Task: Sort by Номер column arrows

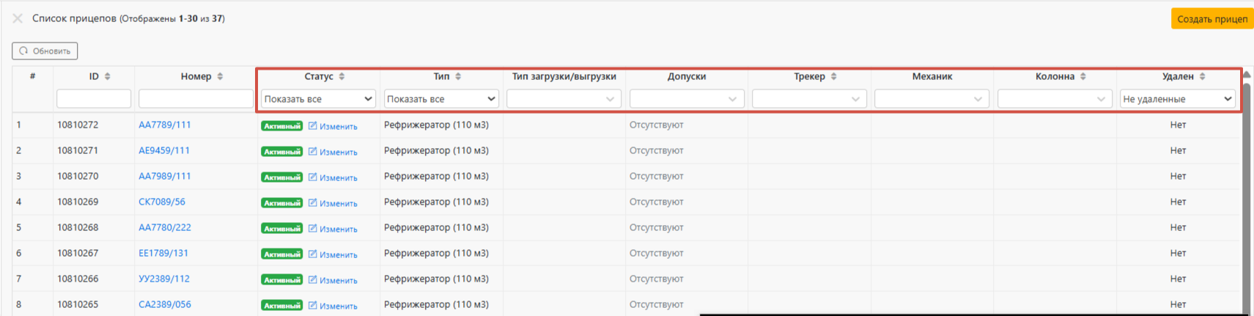Action: pyautogui.click(x=220, y=76)
